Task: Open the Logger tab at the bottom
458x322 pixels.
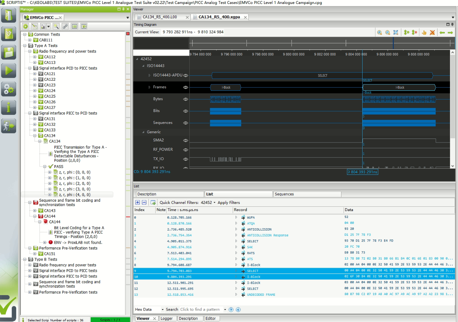Action: (x=166, y=318)
